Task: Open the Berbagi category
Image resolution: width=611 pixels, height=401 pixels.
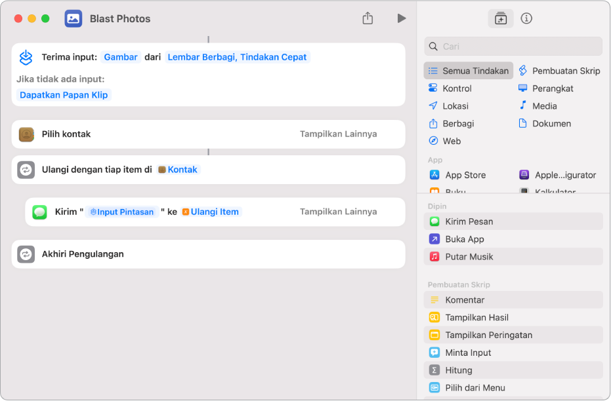Action: coord(452,123)
